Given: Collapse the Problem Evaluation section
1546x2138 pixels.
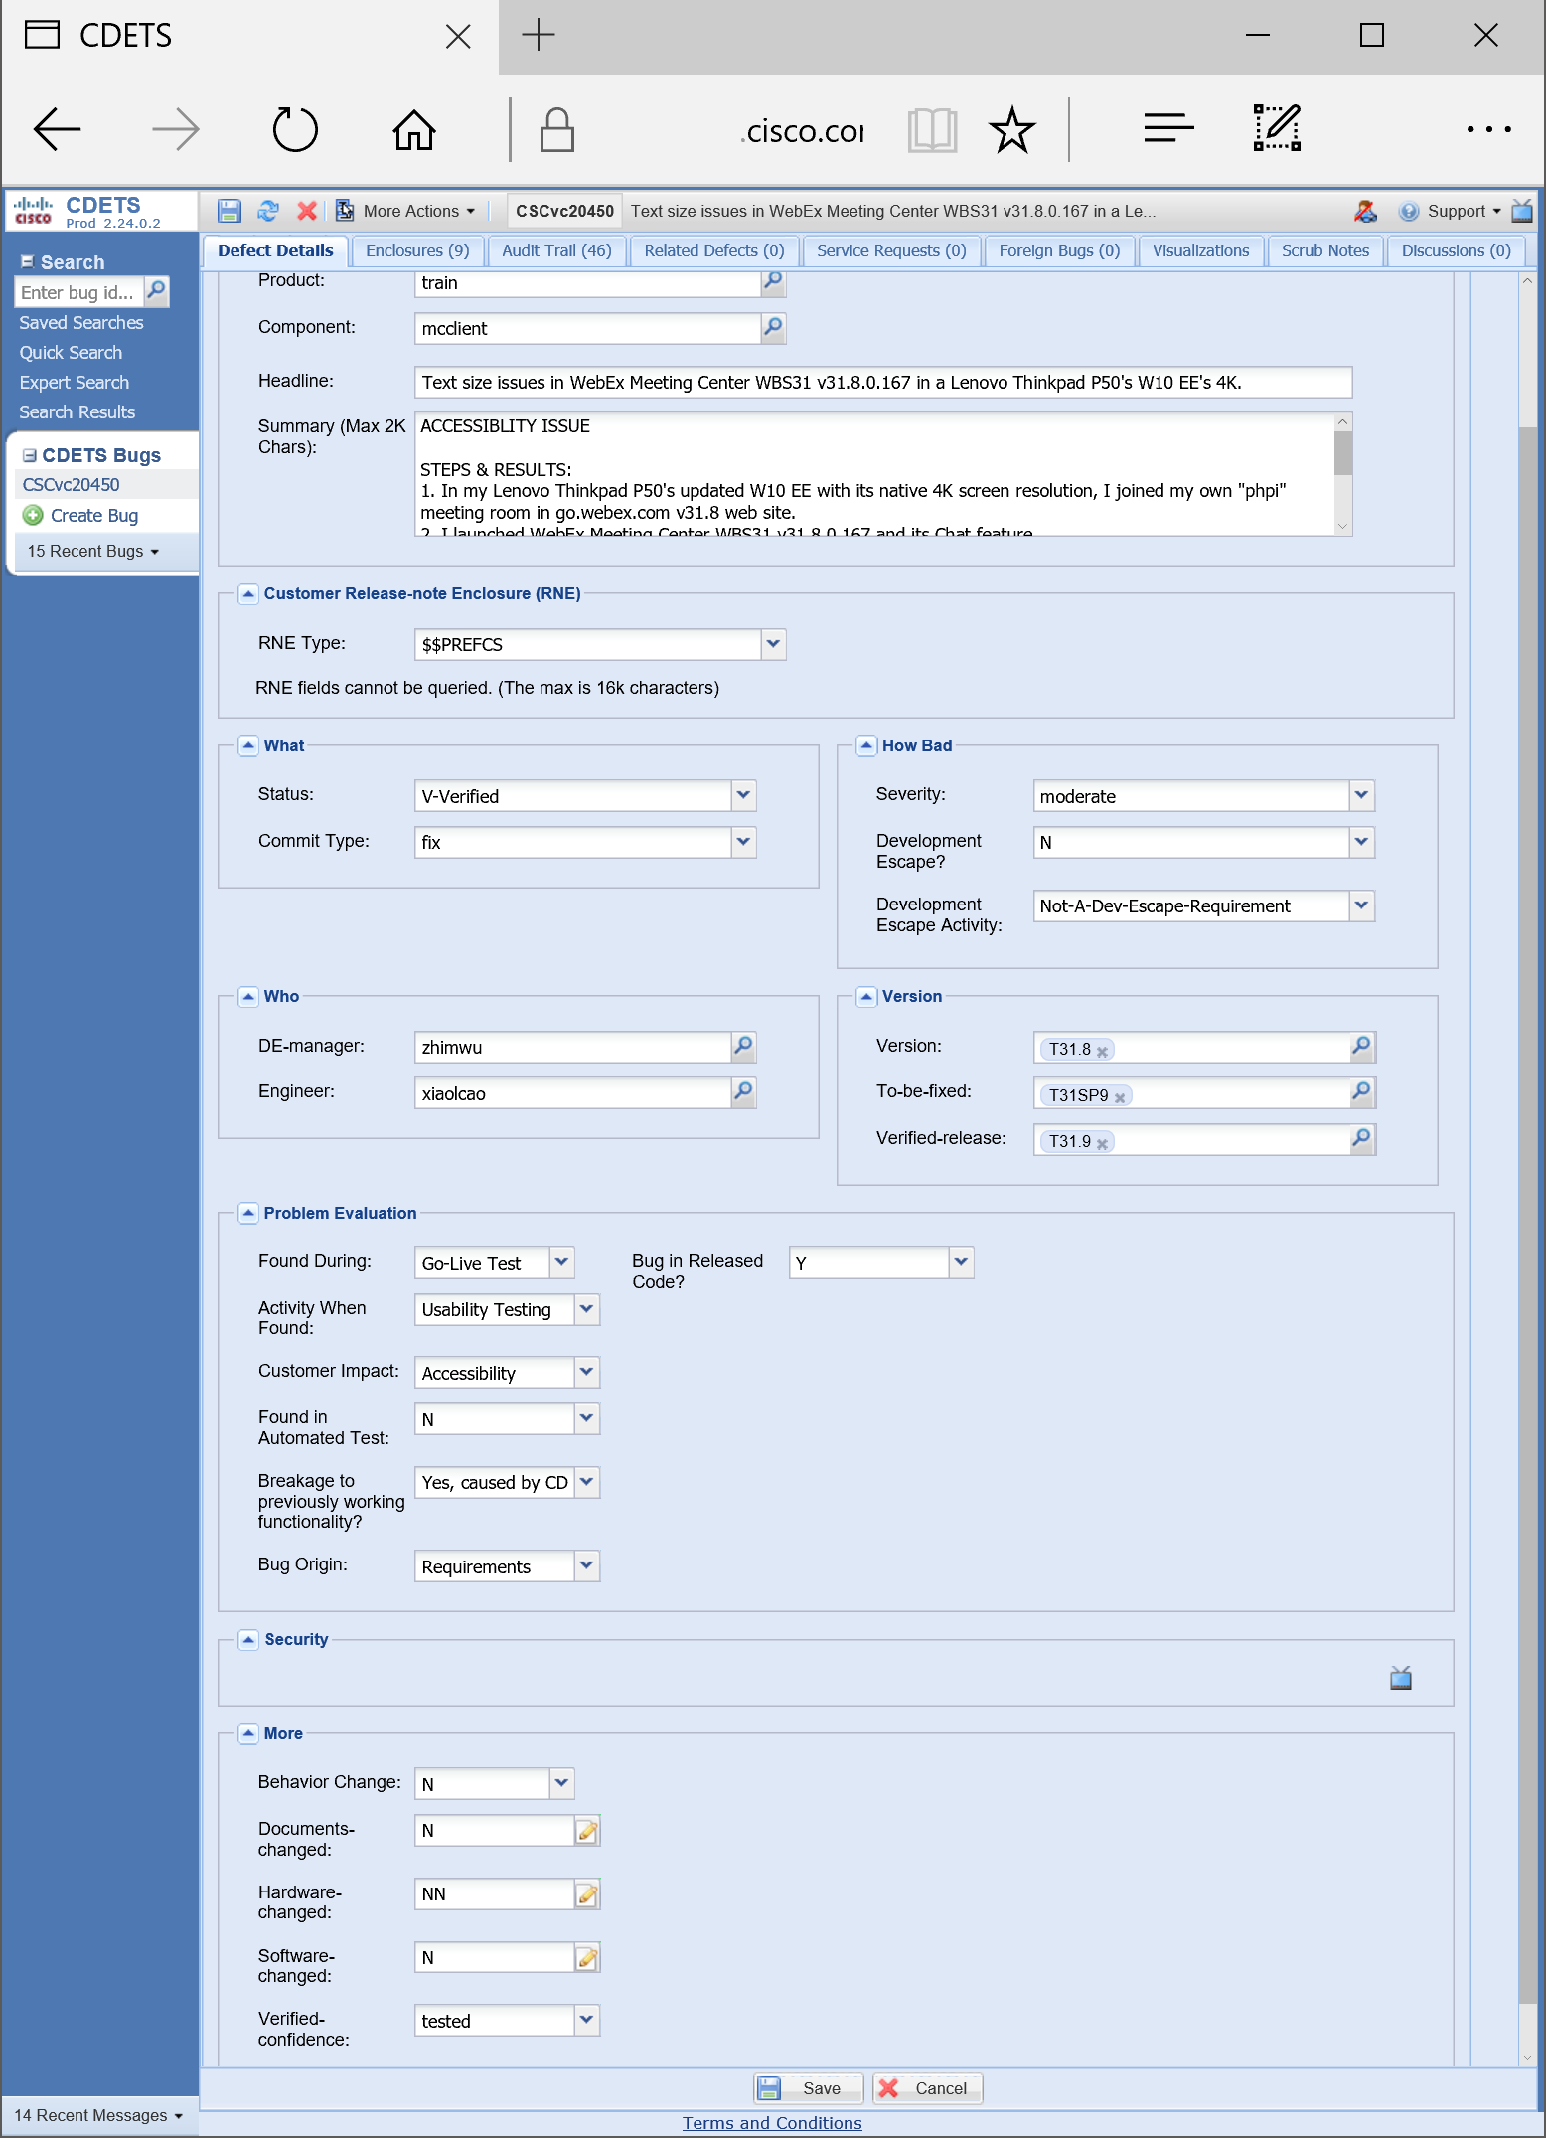Looking at the screenshot, I should click(249, 1213).
